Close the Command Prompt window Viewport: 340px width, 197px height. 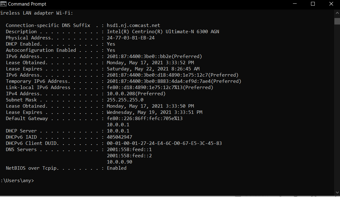tap(331, 4)
